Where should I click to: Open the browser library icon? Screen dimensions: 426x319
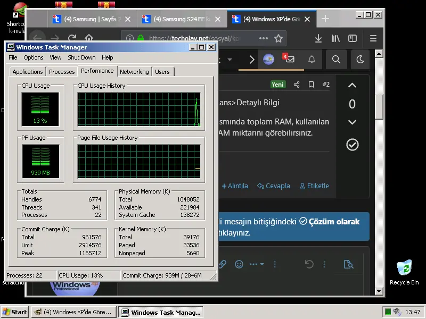(x=335, y=38)
